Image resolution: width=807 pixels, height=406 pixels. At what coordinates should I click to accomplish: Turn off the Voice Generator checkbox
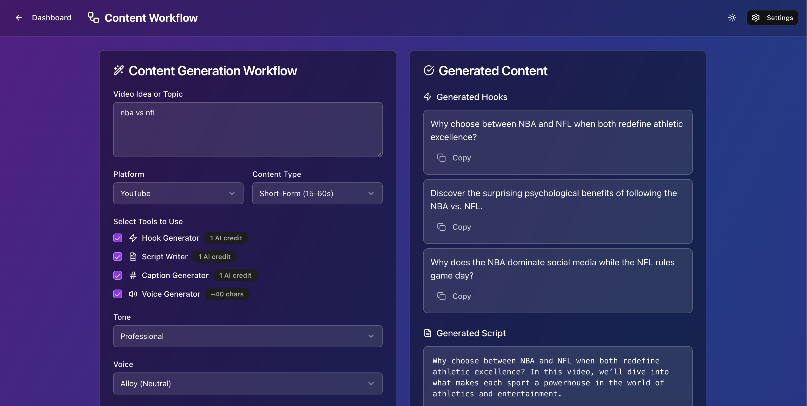coord(118,294)
